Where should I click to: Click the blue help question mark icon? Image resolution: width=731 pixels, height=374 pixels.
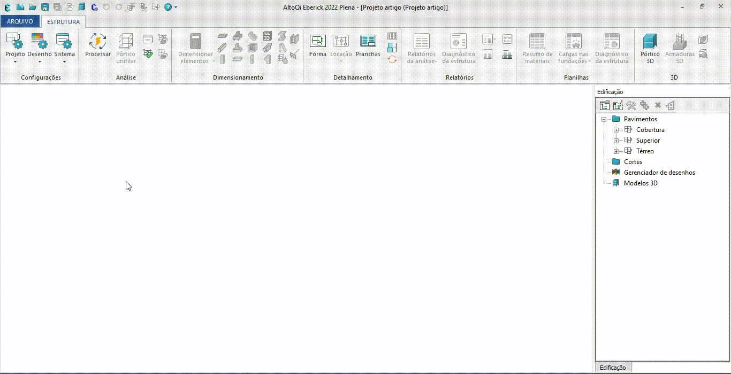click(168, 7)
